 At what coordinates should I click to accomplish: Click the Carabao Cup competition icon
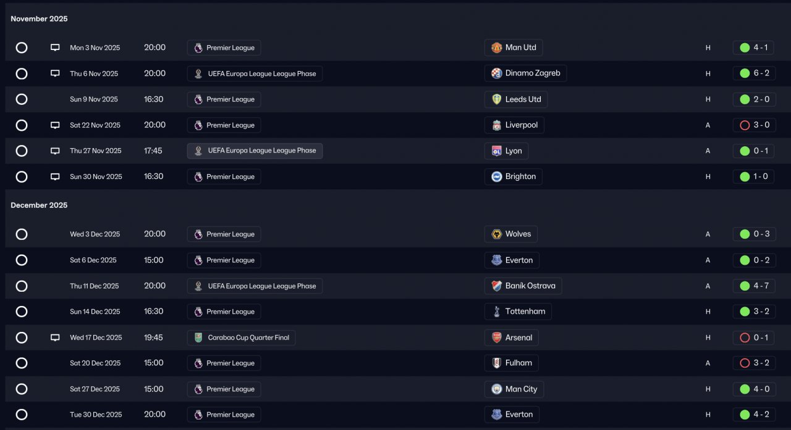pos(198,337)
